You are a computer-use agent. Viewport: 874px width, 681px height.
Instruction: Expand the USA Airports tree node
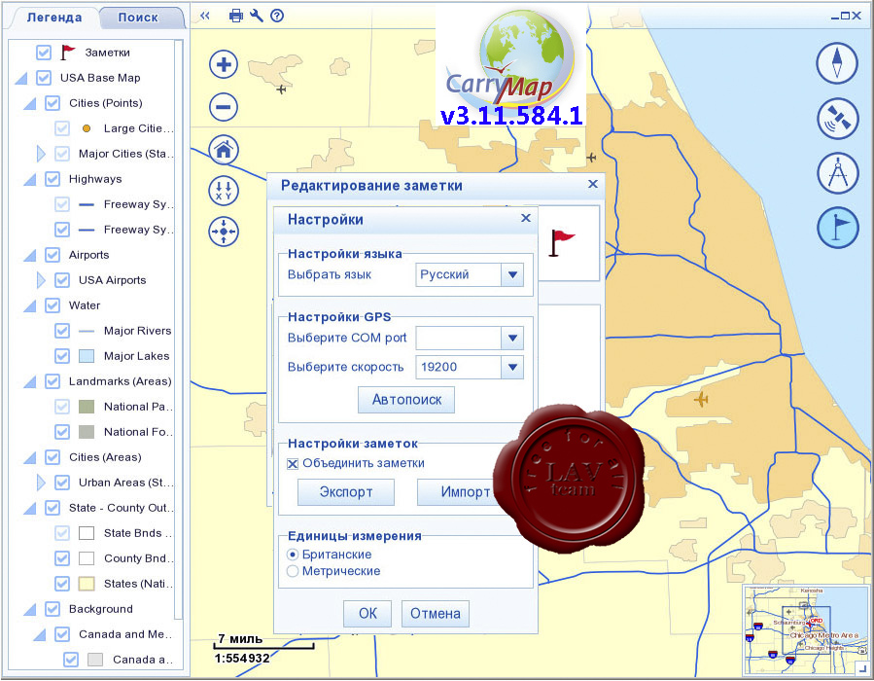pyautogui.click(x=40, y=280)
